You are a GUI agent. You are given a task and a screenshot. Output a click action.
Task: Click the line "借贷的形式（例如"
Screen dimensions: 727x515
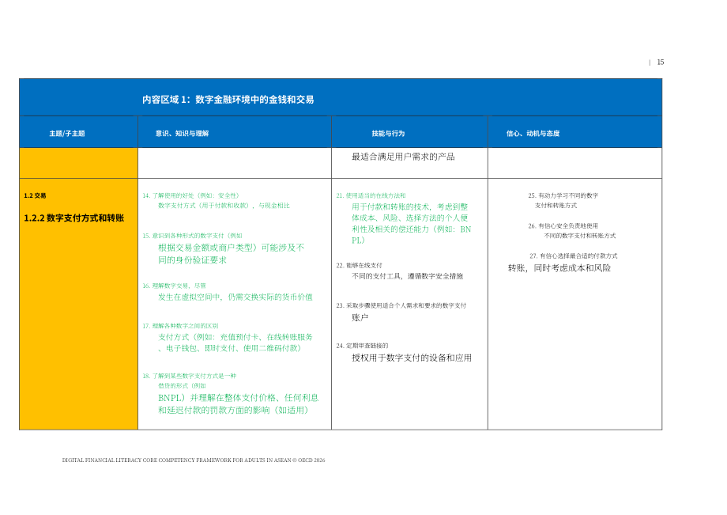coord(183,386)
